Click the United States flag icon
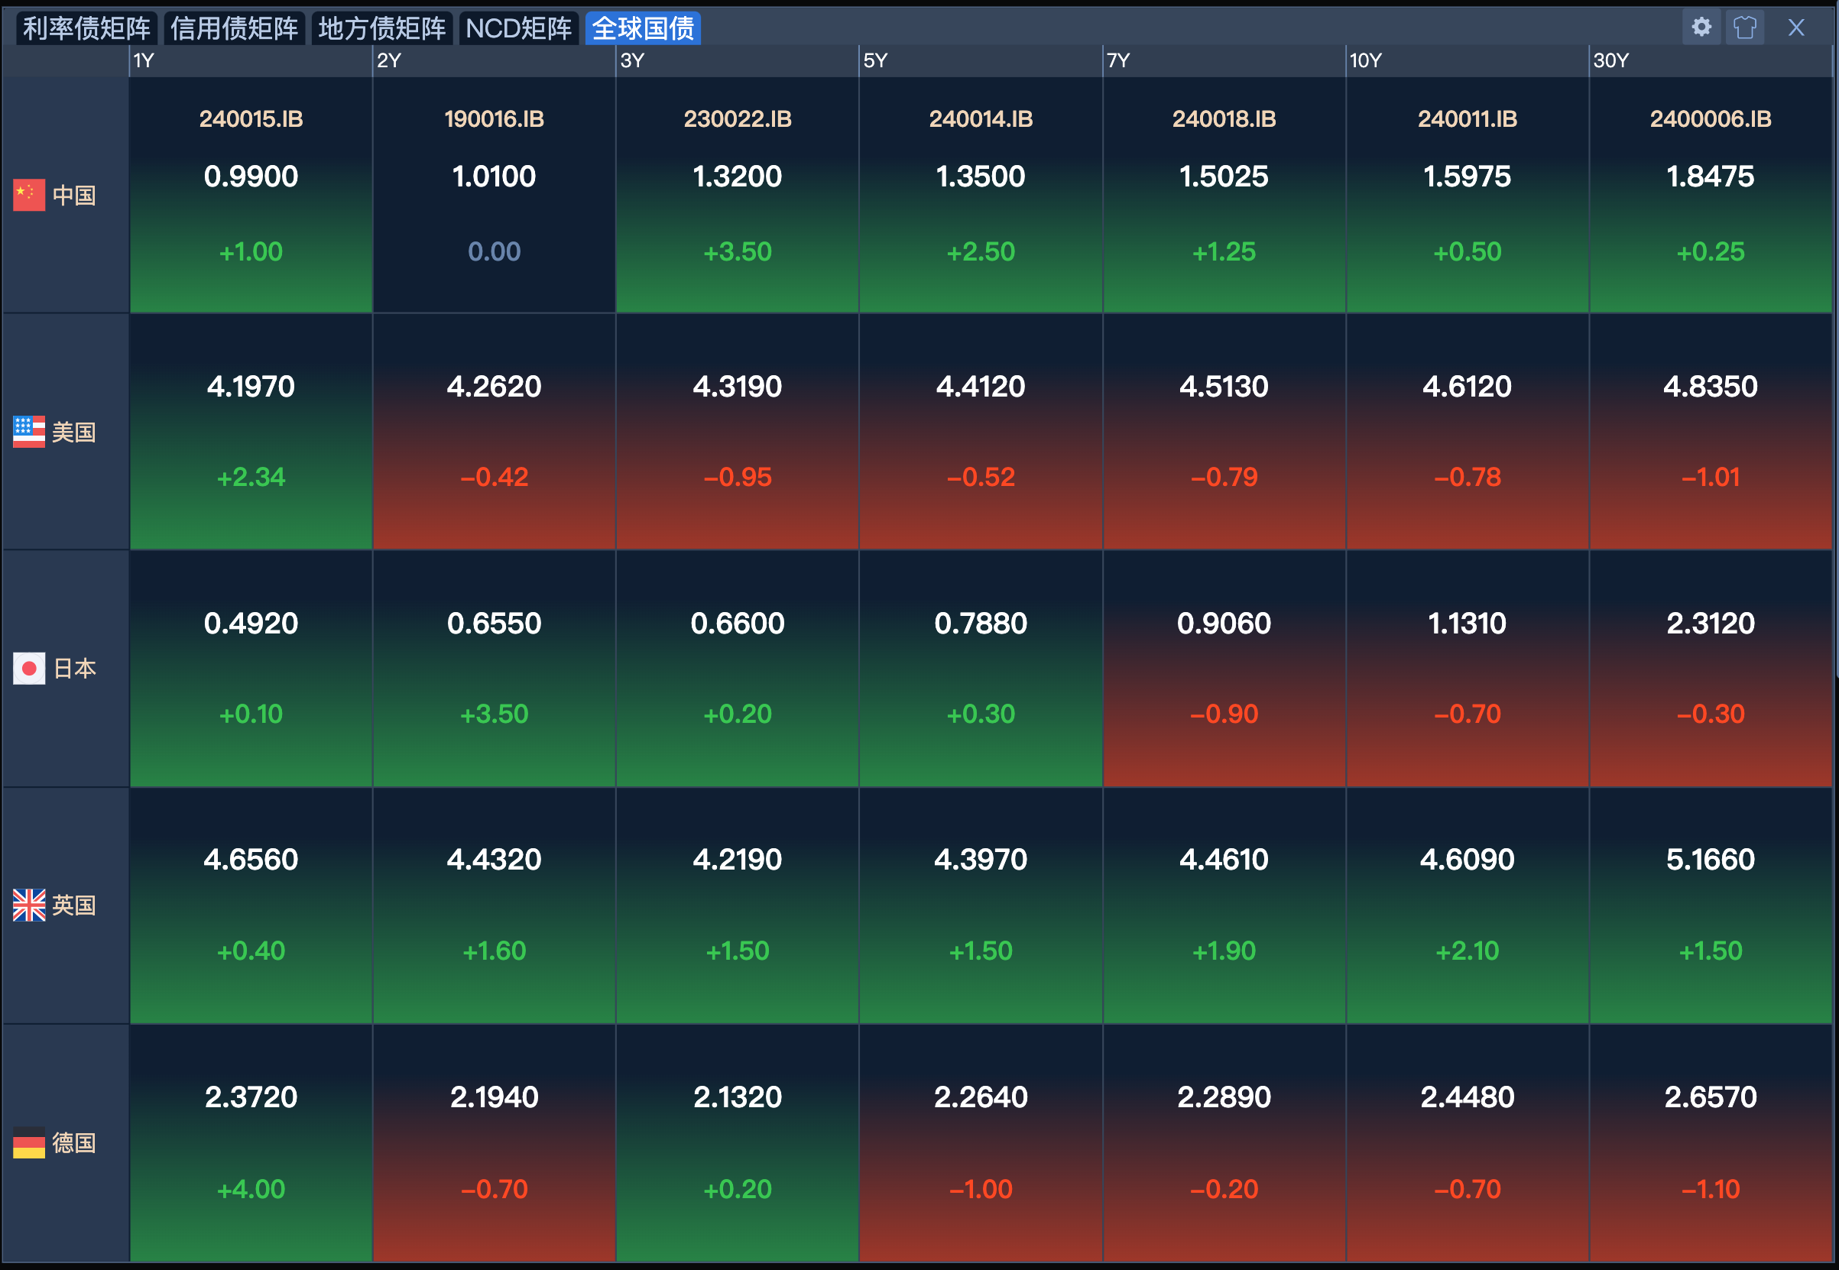This screenshot has height=1270, width=1839. pyautogui.click(x=28, y=432)
